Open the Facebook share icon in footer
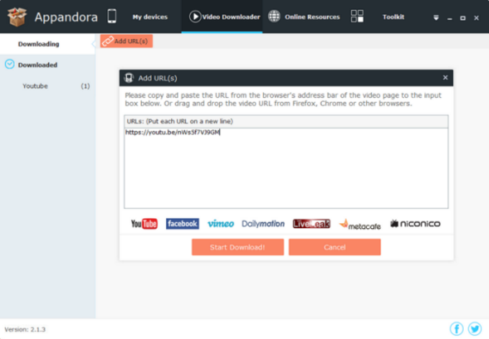Image resolution: width=489 pixels, height=339 pixels. point(457,329)
